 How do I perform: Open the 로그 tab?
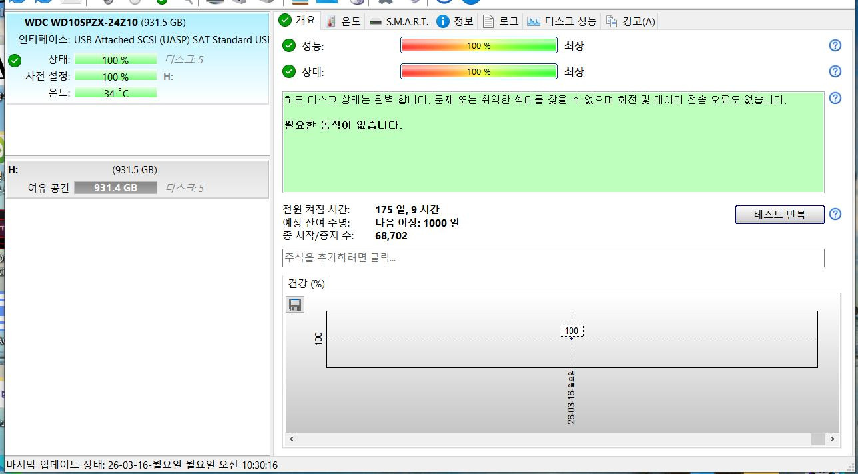pyautogui.click(x=501, y=21)
